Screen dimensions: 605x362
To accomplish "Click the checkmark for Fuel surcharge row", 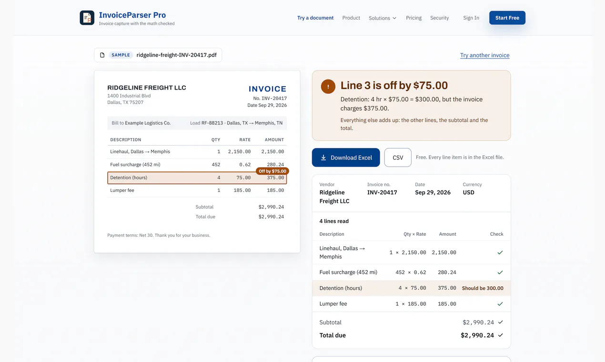I will click(500, 272).
